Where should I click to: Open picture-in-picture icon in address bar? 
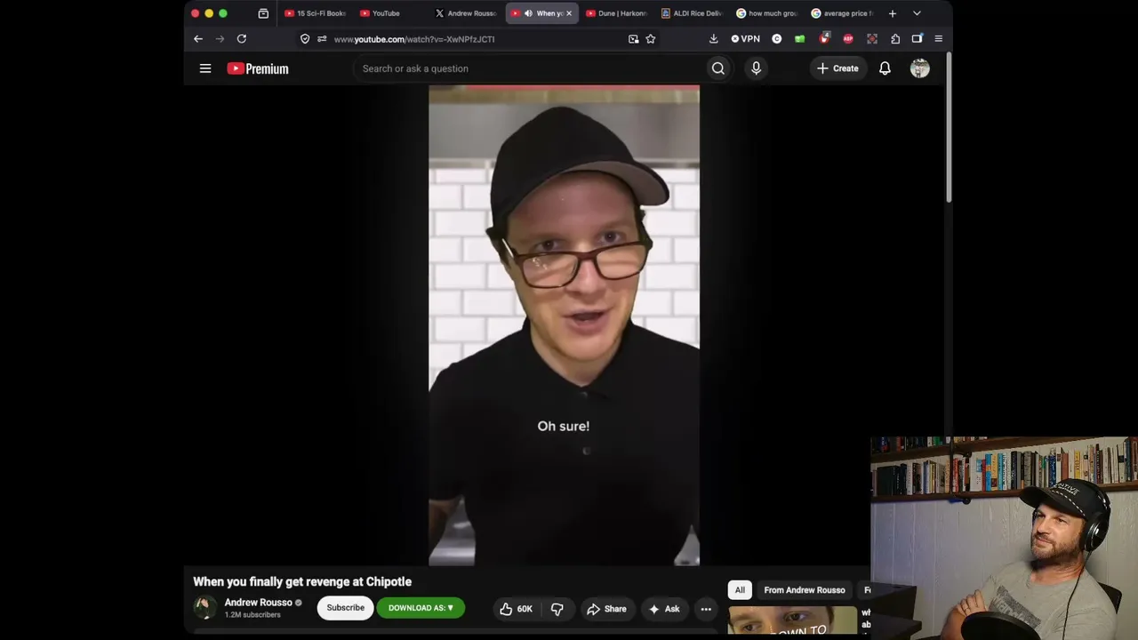(633, 39)
